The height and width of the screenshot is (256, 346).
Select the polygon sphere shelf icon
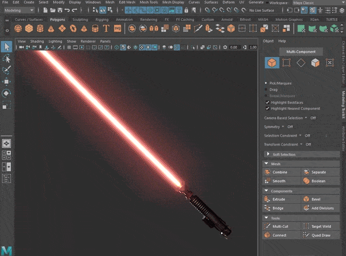pos(18,29)
